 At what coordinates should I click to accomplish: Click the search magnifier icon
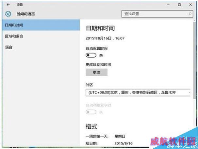coord(190,14)
